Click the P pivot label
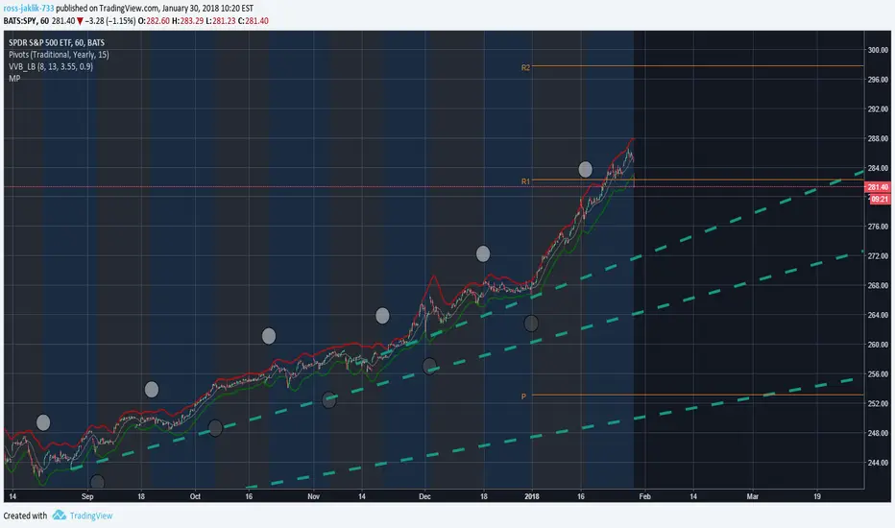Image resolution: width=895 pixels, height=528 pixels. (x=523, y=396)
